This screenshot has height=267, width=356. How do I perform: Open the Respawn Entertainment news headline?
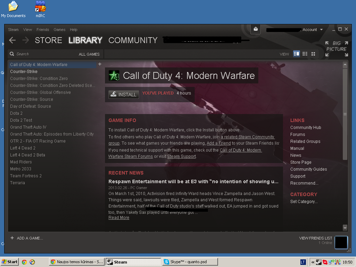pos(193,181)
